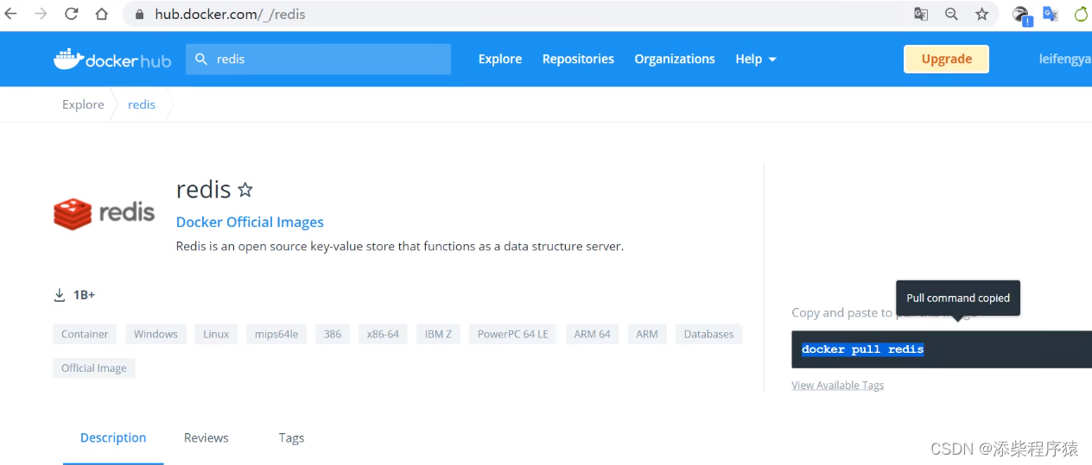1092x465 pixels.
Task: Open the Tags tab
Action: (x=291, y=437)
